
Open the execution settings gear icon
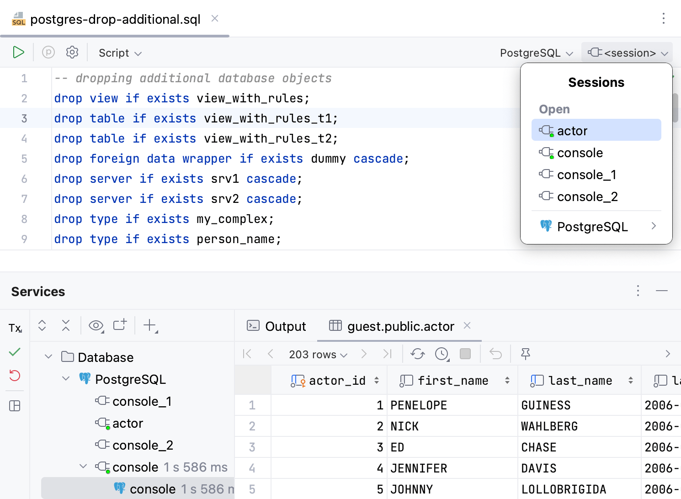tap(72, 53)
